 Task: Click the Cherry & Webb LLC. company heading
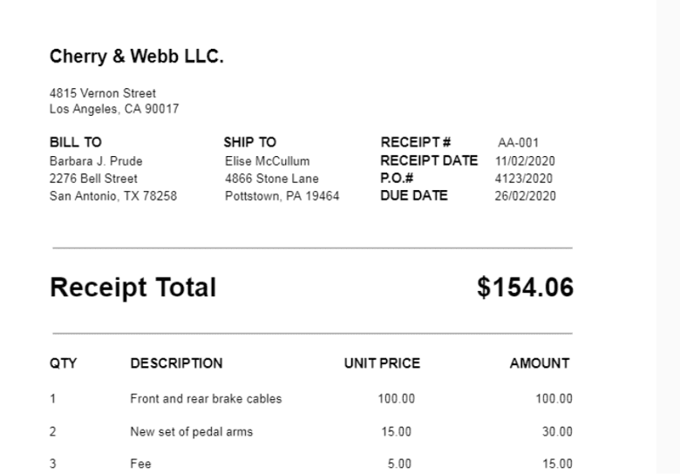coord(137,58)
